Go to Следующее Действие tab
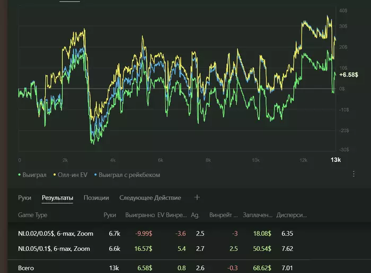The width and height of the screenshot is (371, 273). [150, 198]
